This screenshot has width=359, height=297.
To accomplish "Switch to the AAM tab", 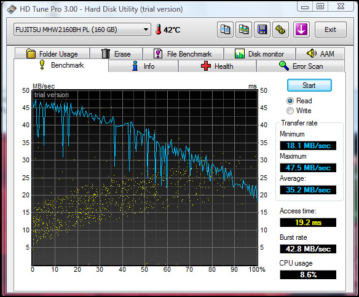I will point(320,54).
